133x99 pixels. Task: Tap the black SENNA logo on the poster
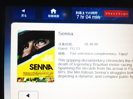[x=41, y=67]
